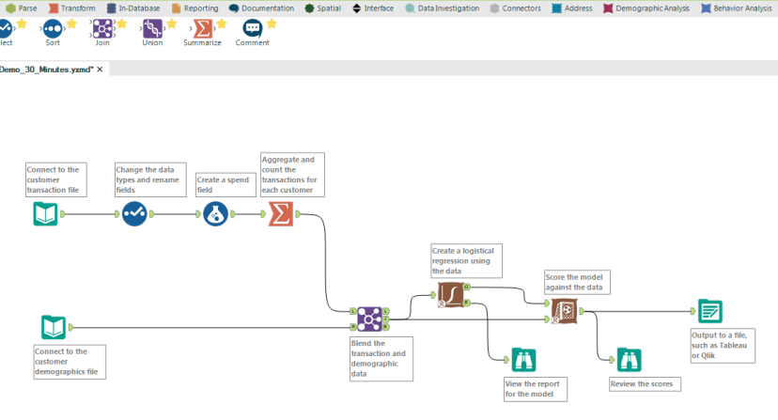Image resolution: width=778 pixels, height=420 pixels.
Task: Click 'Connect to the customer demographics file' comment
Action: (x=70, y=362)
